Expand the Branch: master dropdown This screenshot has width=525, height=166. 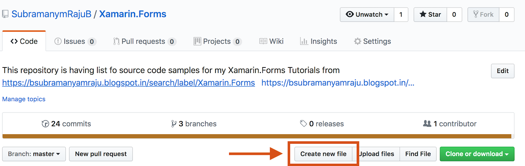click(x=34, y=154)
